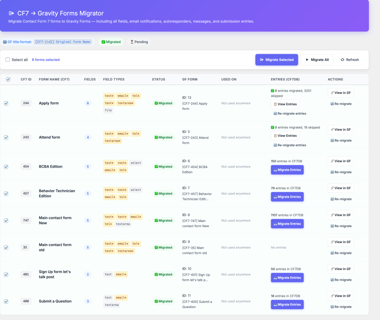The width and height of the screenshot is (380, 320).
Task: Open View in GF for Main contact form old
Action: 340,242
